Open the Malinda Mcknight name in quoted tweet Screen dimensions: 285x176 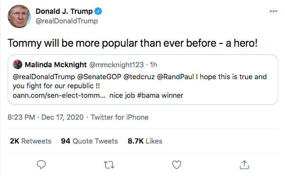(56, 65)
